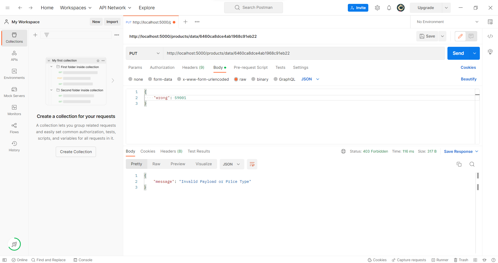Open the comments icon

(471, 36)
